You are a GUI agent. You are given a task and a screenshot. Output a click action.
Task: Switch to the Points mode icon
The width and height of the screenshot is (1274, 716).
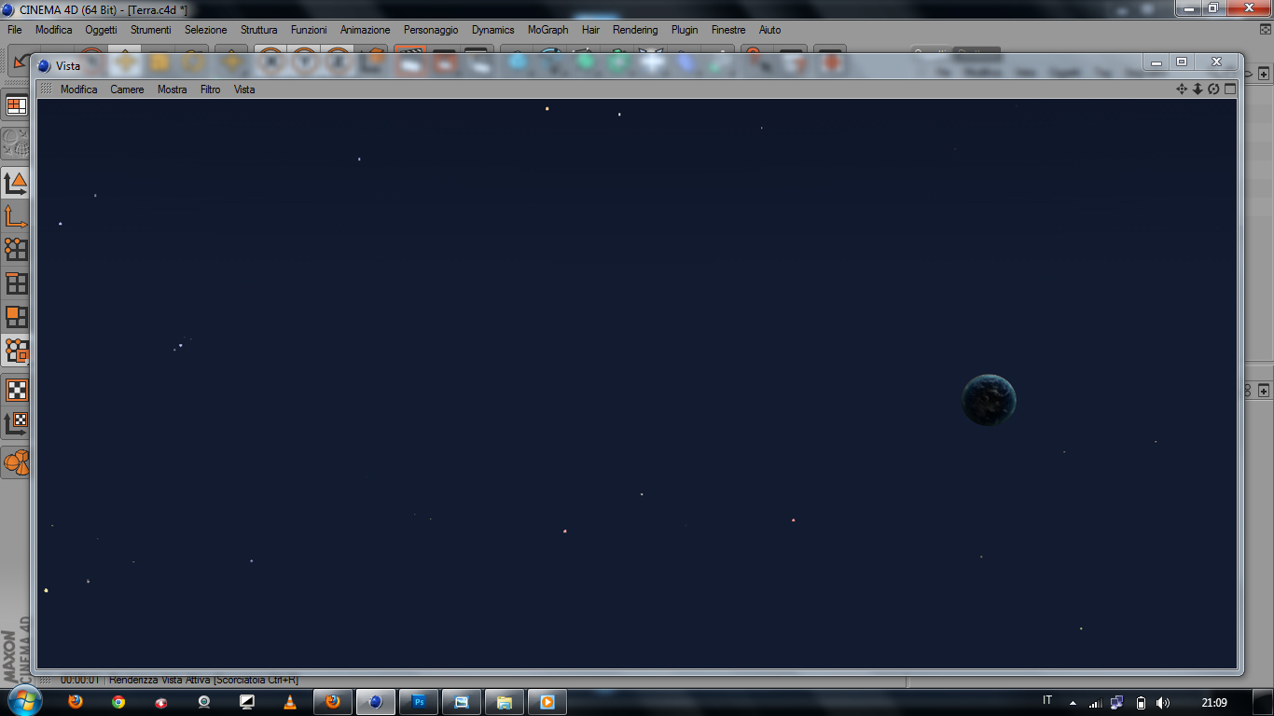click(16, 250)
